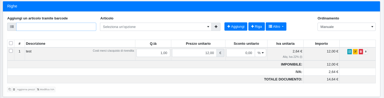This screenshot has height=98, width=384.
Task: Click the Riga button
Action: click(x=257, y=26)
